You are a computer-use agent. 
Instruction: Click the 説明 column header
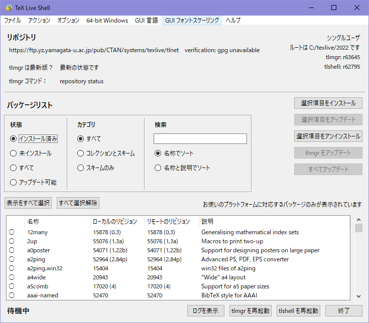click(x=274, y=222)
